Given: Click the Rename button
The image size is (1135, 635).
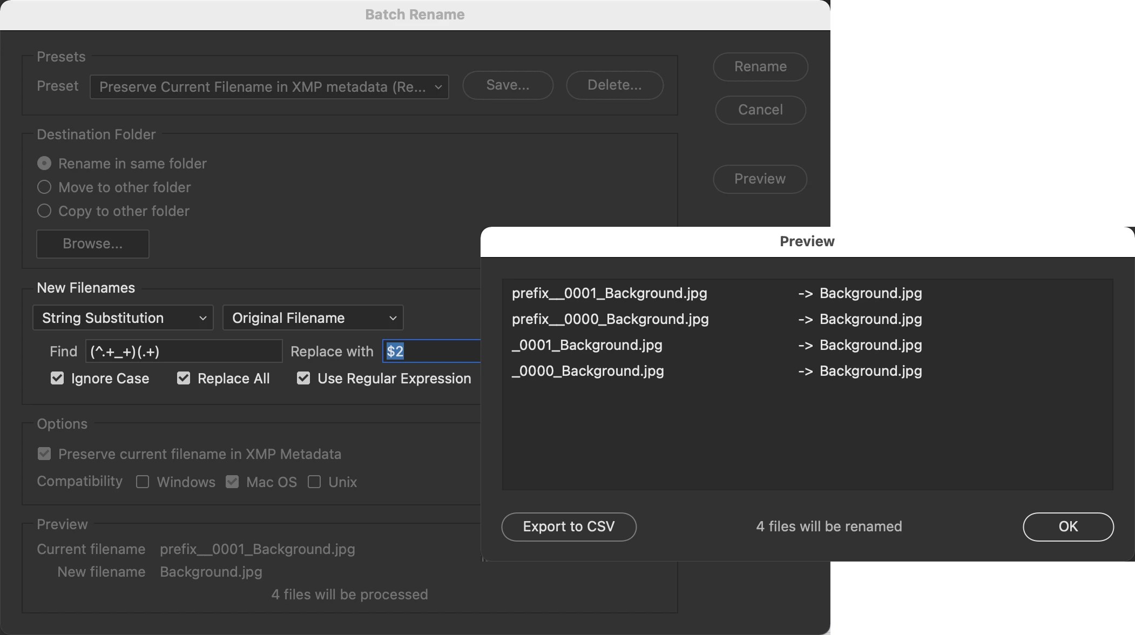Looking at the screenshot, I should click(x=760, y=67).
